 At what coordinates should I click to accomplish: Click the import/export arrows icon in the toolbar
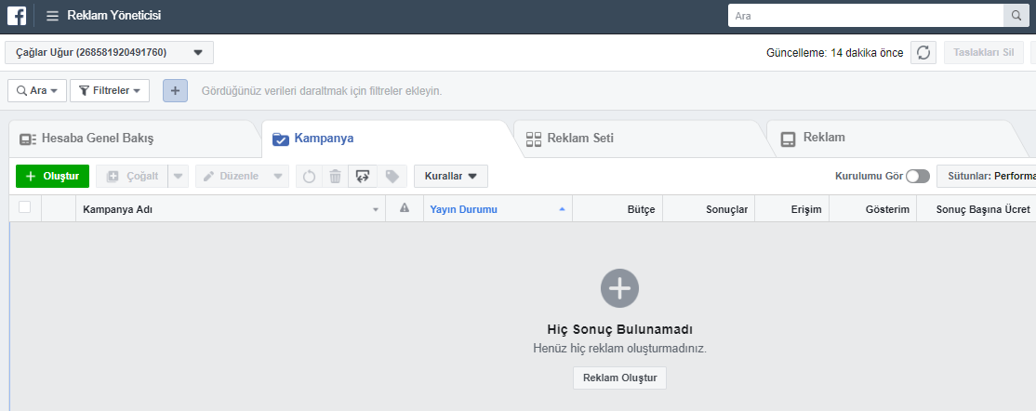(362, 177)
